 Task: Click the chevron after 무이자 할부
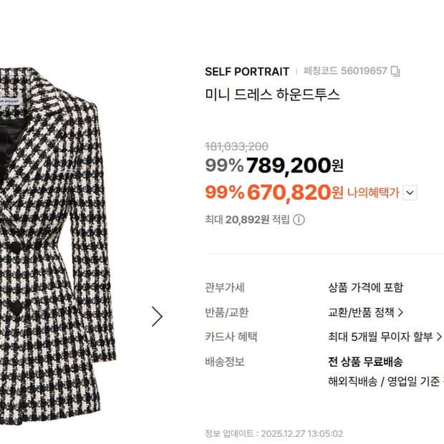point(439,337)
